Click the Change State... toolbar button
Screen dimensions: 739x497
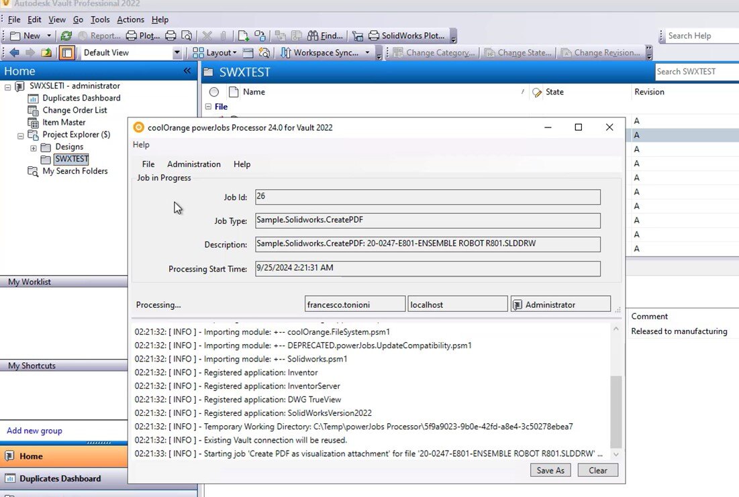coord(518,53)
